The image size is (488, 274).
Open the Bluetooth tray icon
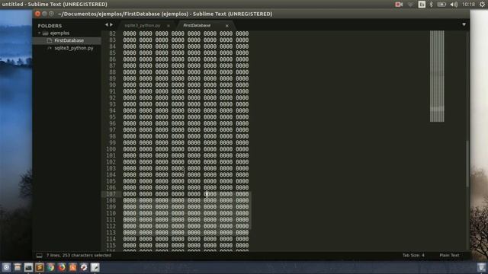coord(432,5)
